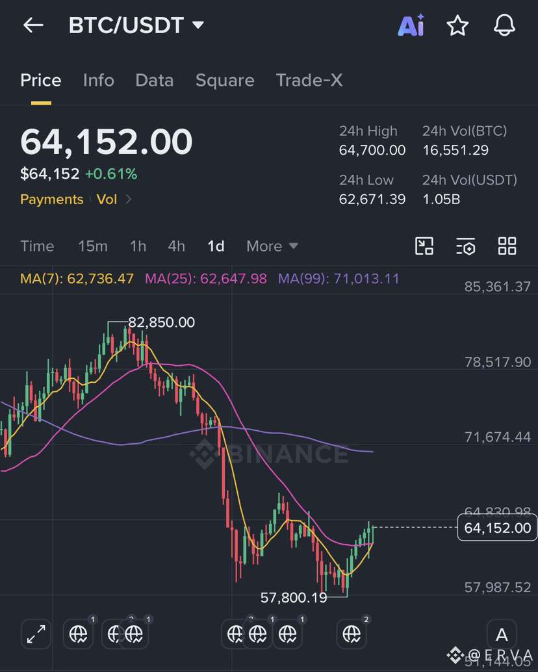The image size is (538, 672).
Task: Open the chart drawing tools icon
Action: pos(424,246)
